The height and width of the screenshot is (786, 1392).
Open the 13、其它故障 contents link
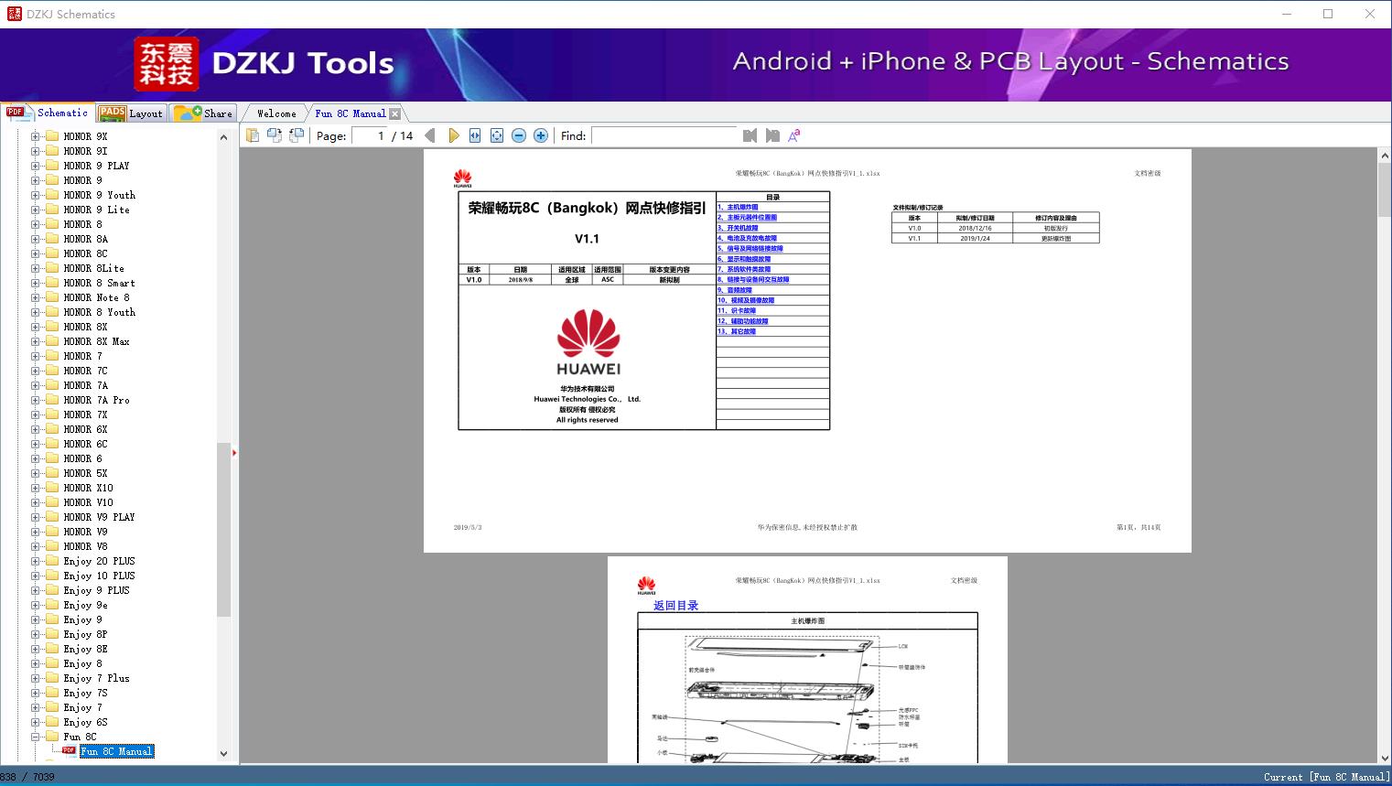(x=737, y=331)
